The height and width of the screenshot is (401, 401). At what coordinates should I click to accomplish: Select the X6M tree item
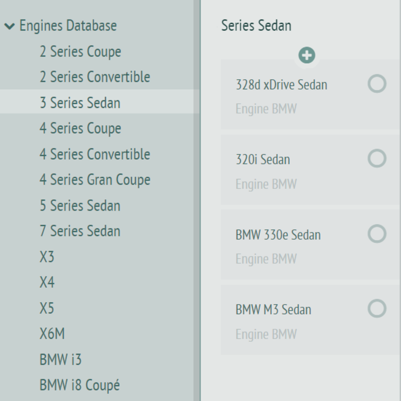pos(52,334)
